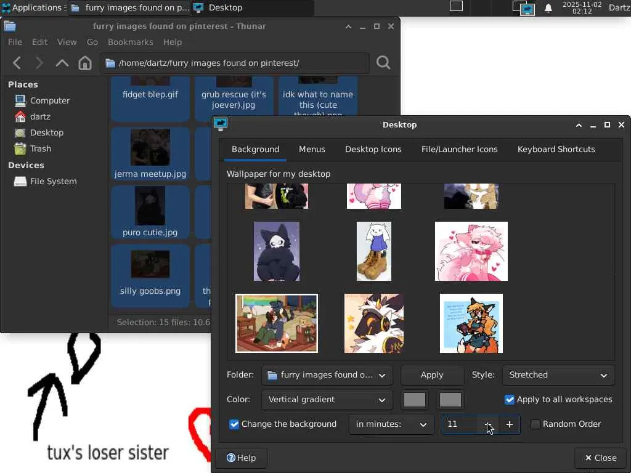Open Thunar Help menu
The width and height of the screenshot is (631, 473).
173,42
